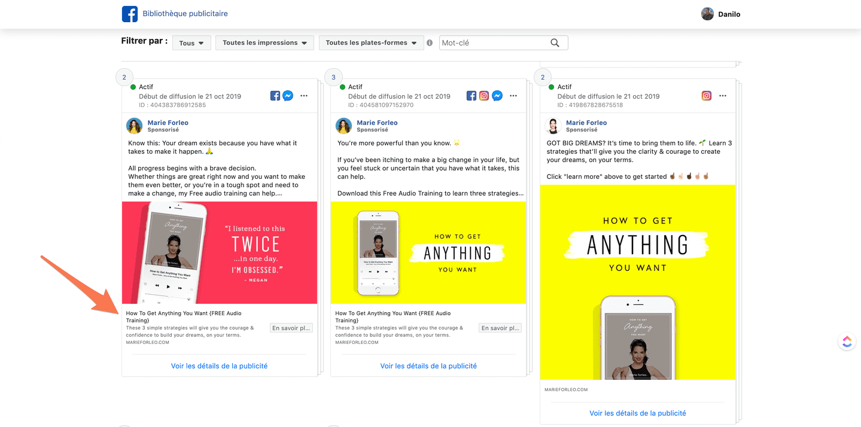Open the Marie Forleo page link on the 'Know this' ad

(x=168, y=123)
